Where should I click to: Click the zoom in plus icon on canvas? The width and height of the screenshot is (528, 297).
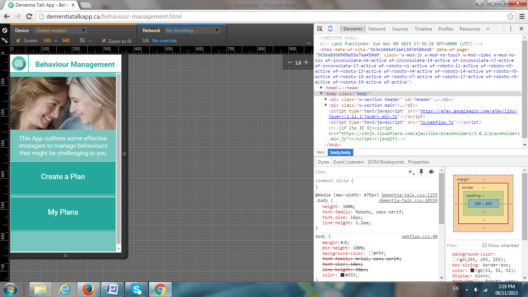pos(306,62)
